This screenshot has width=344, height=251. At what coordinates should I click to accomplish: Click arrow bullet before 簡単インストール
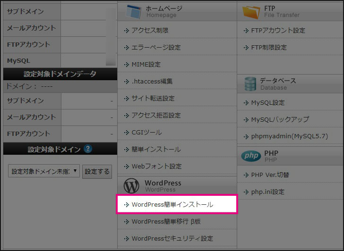pyautogui.click(x=126, y=150)
